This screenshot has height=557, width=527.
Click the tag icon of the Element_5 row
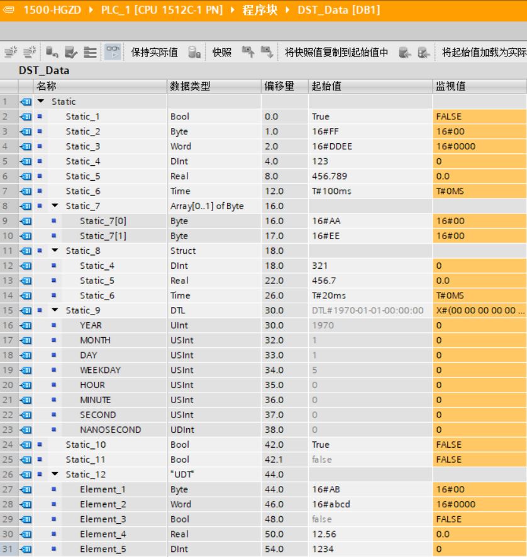(x=26, y=549)
